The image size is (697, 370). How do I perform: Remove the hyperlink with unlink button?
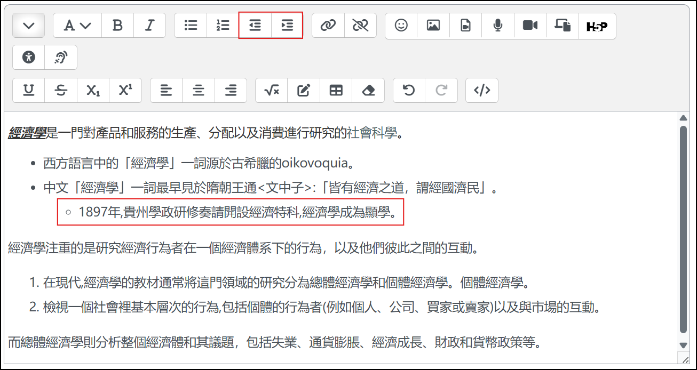360,26
